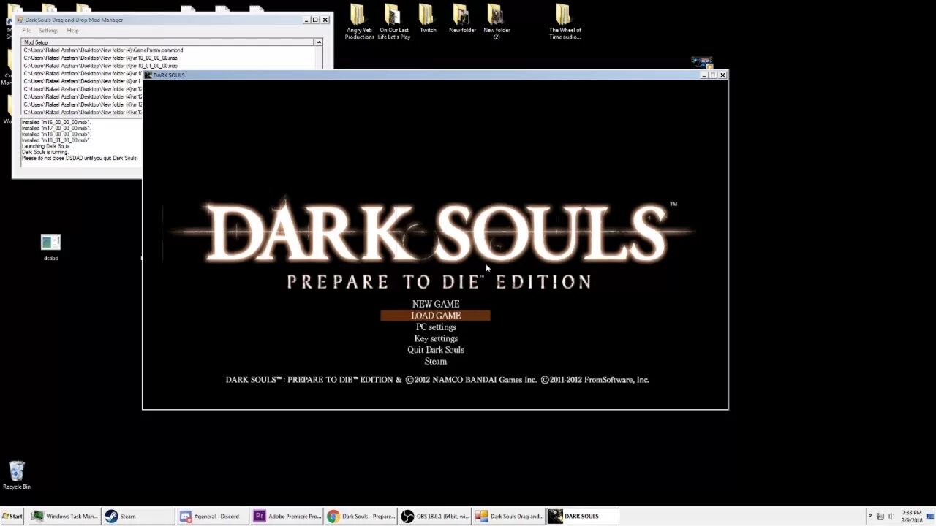Click 'Dark Souls is running.' log line
Screen dimensions: 936x526
click(45, 152)
